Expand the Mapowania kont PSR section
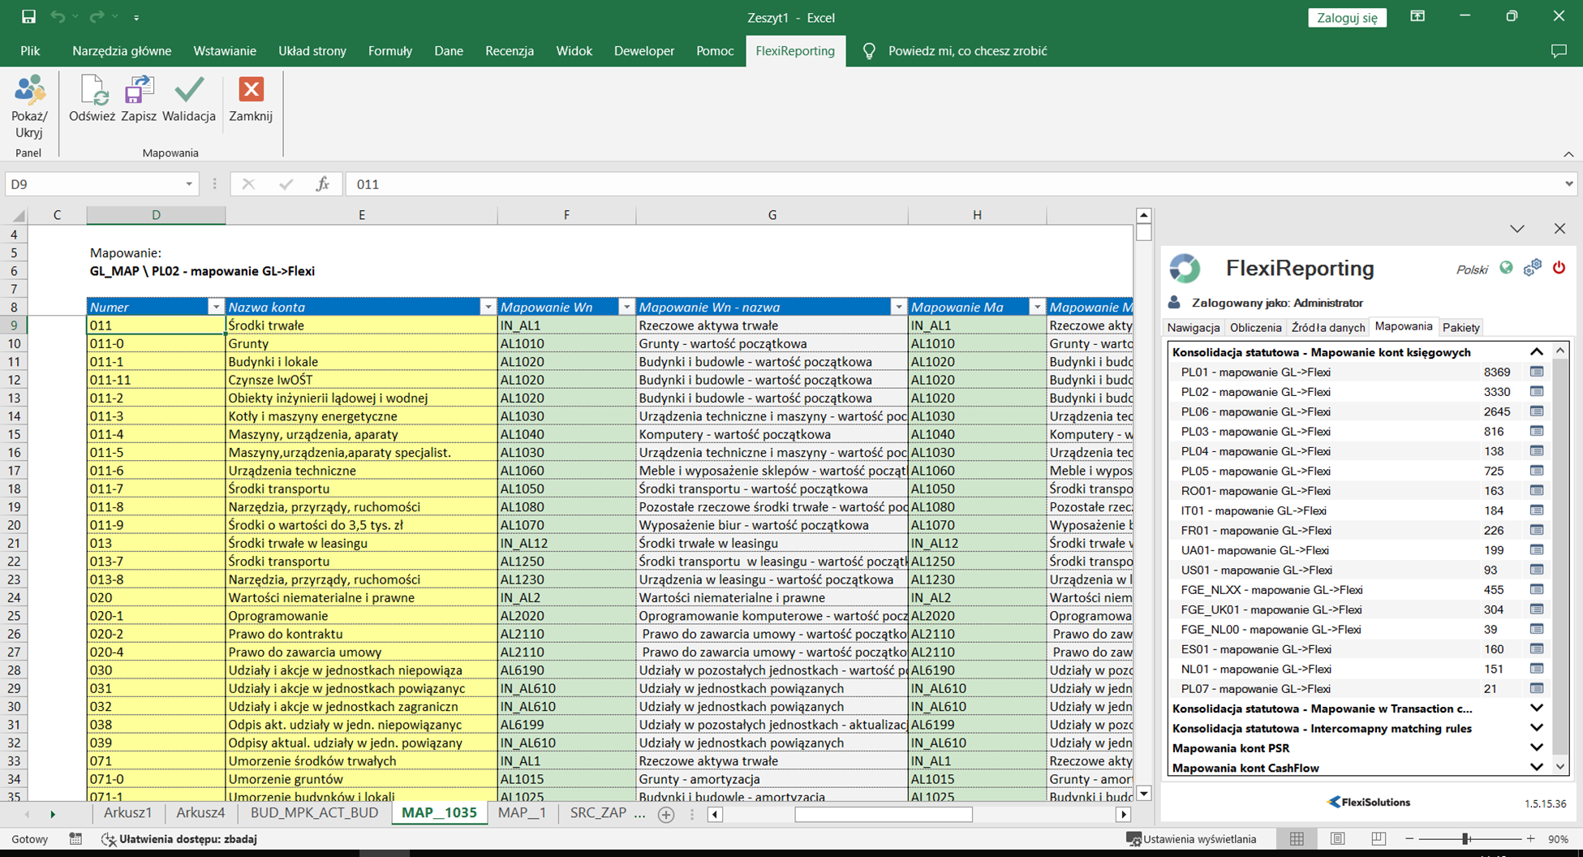Viewport: 1583px width, 857px height. tap(1536, 748)
